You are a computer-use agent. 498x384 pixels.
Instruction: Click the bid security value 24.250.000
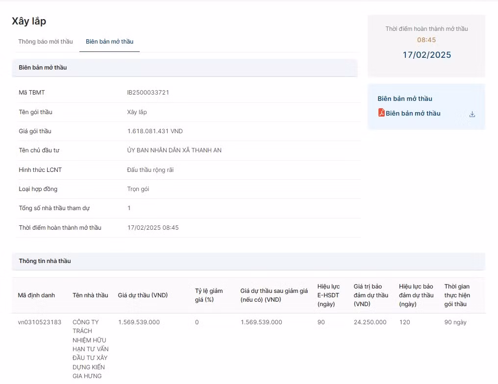click(x=370, y=322)
